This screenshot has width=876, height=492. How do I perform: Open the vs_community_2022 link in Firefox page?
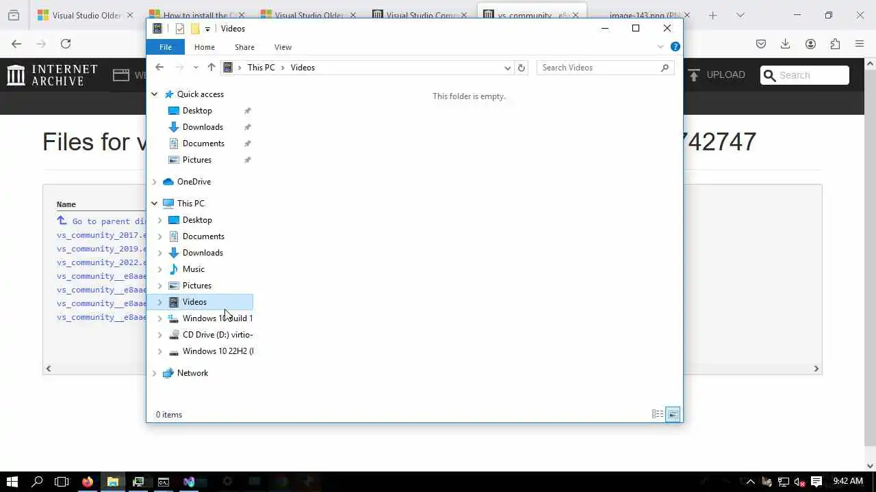[101, 262]
